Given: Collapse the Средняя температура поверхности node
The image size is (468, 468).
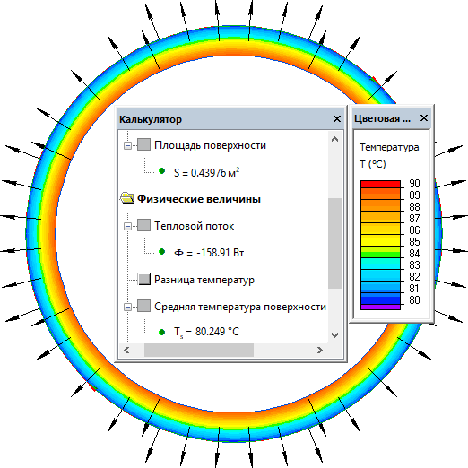Looking at the screenshot, I should [127, 307].
